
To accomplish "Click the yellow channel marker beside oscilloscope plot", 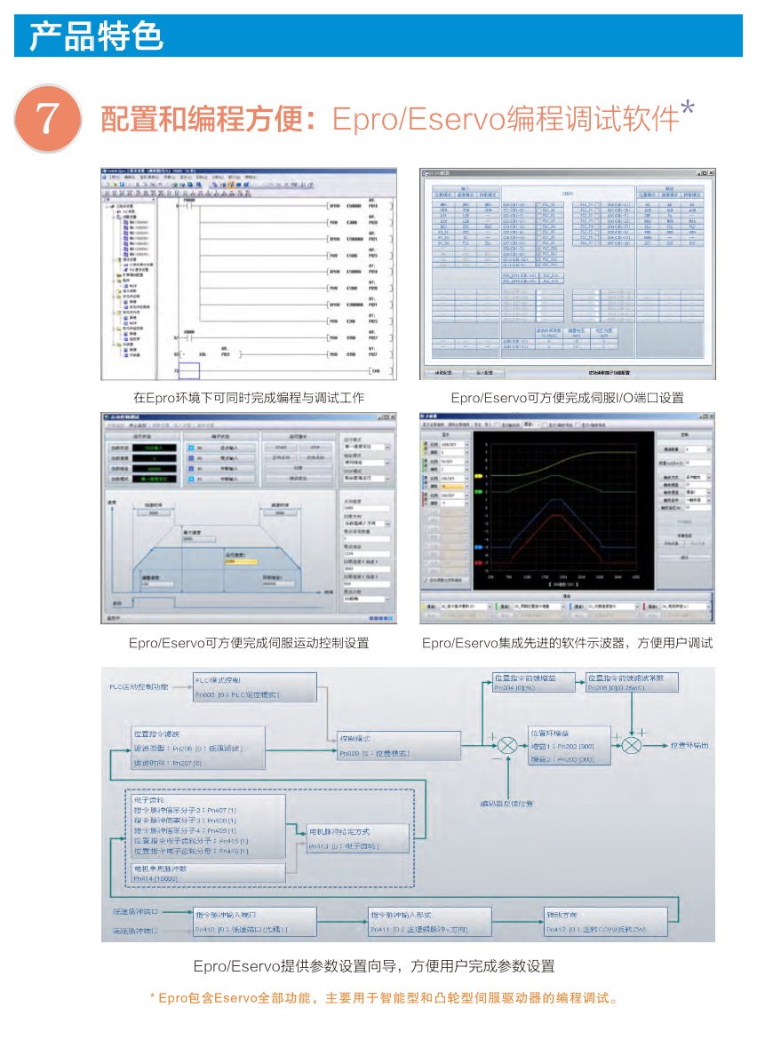I will click(x=478, y=476).
